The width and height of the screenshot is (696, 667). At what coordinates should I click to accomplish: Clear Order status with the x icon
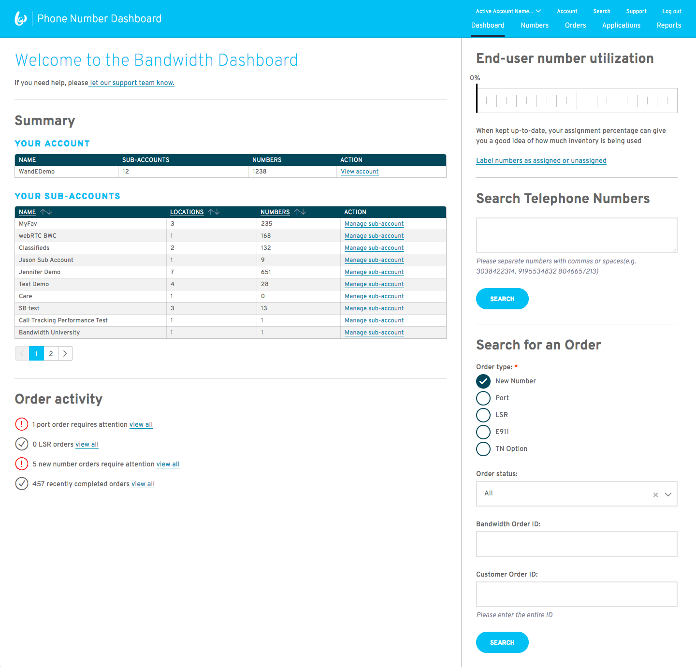655,494
